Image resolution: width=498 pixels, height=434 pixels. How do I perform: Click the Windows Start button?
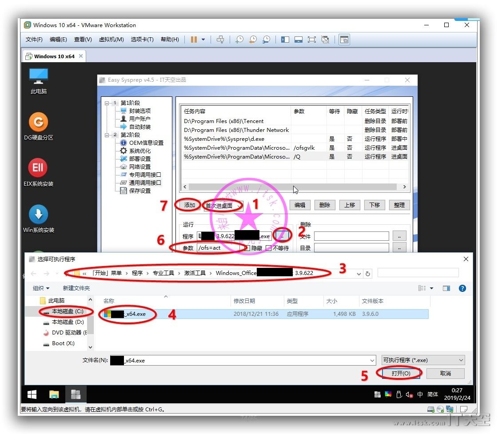click(x=32, y=394)
